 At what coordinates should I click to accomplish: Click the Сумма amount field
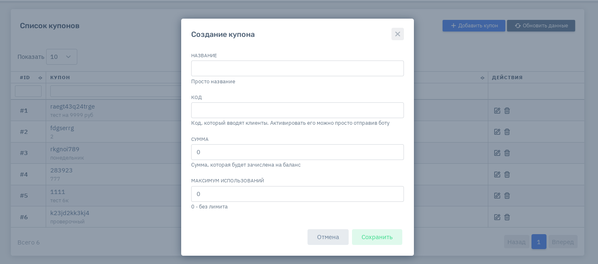[x=297, y=152]
